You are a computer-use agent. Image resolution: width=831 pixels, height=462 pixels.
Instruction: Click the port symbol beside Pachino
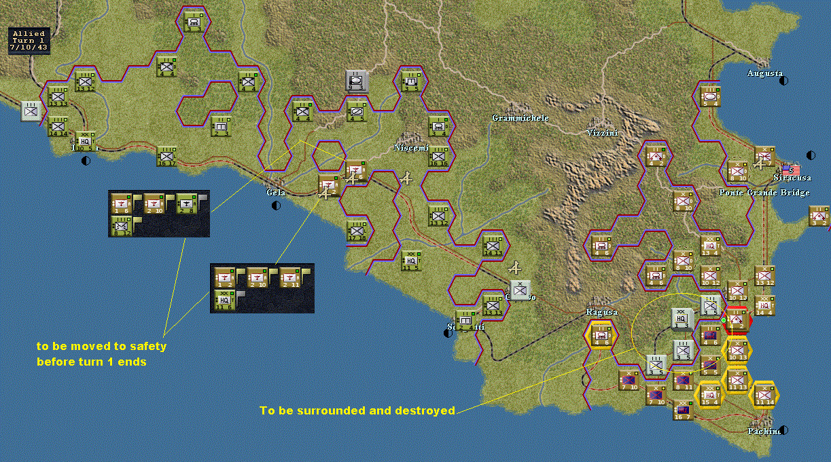(x=783, y=430)
